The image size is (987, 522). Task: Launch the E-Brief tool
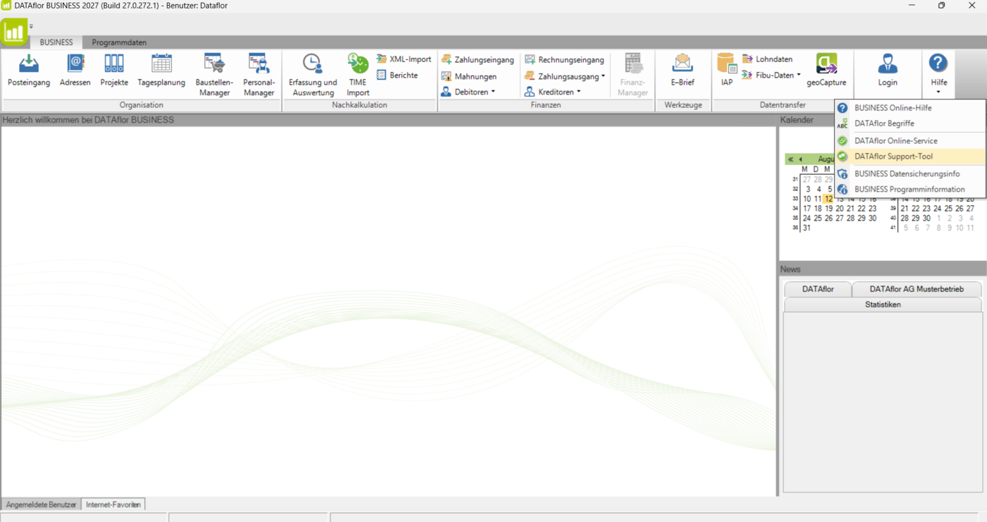(682, 71)
